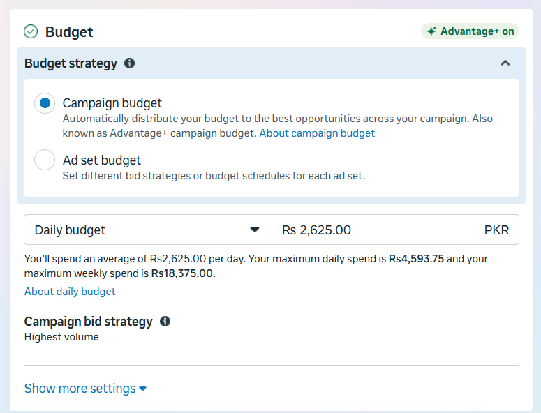
Task: Click the Budget strategy heading text
Action: [71, 63]
